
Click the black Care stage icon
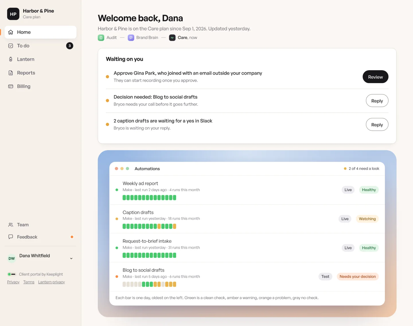[x=172, y=38]
